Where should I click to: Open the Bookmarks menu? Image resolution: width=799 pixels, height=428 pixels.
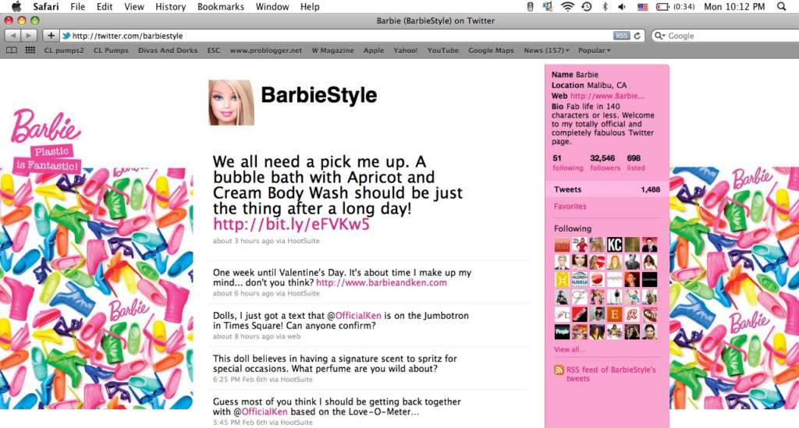(x=221, y=6)
